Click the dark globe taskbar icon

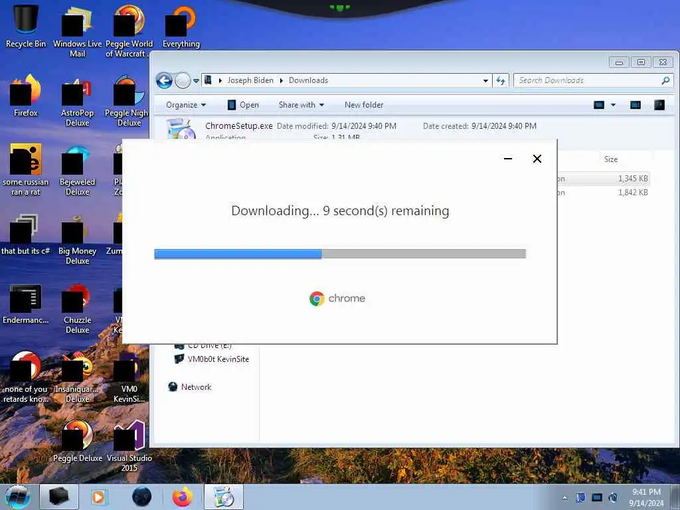[x=142, y=497]
